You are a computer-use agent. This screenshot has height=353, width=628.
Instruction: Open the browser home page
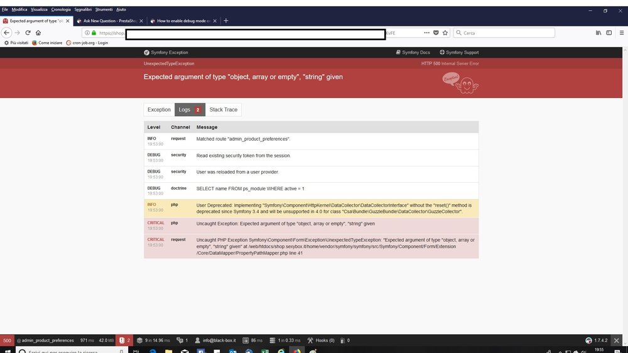pos(38,33)
